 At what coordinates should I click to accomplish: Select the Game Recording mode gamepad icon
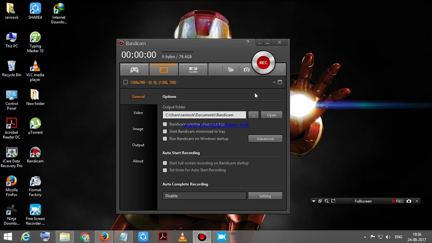(x=134, y=70)
